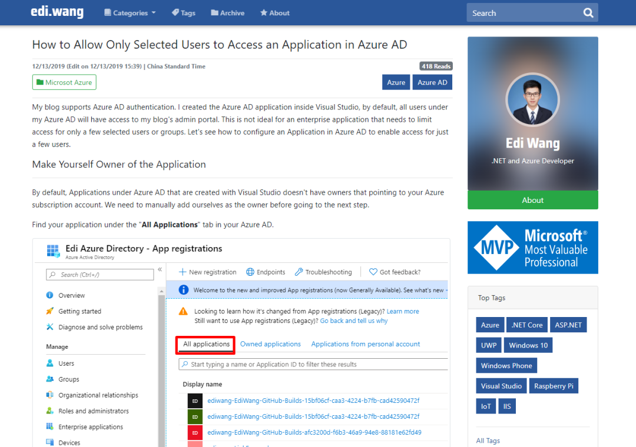Screen dimensions: 636x447
Task: Click the Got feedback heart icon
Action: point(373,272)
